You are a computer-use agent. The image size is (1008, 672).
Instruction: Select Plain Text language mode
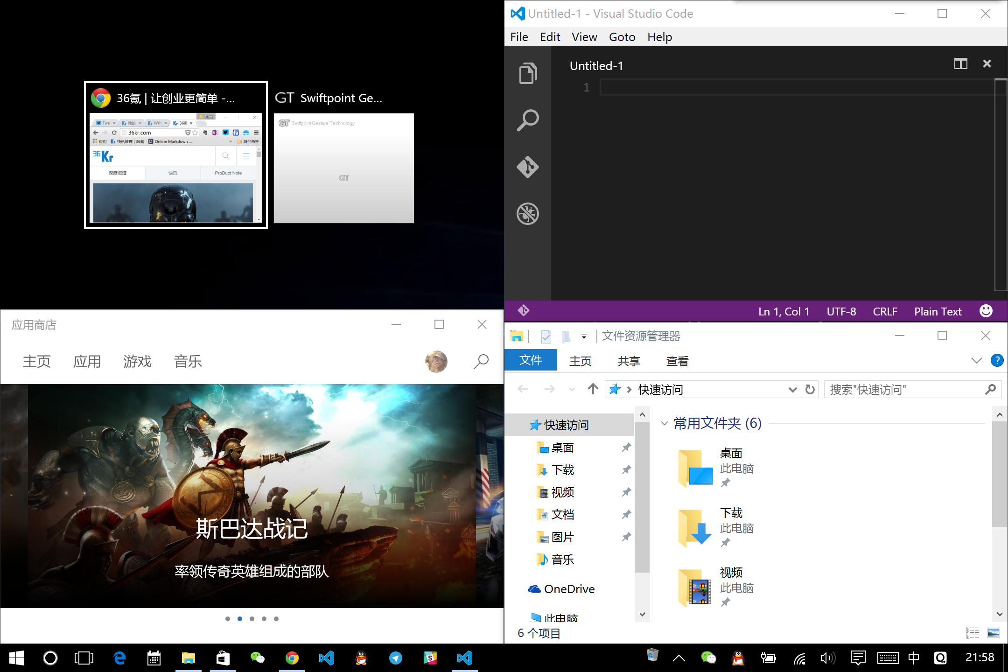(x=938, y=311)
